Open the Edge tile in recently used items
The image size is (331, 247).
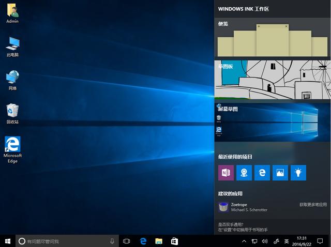pyautogui.click(x=262, y=173)
